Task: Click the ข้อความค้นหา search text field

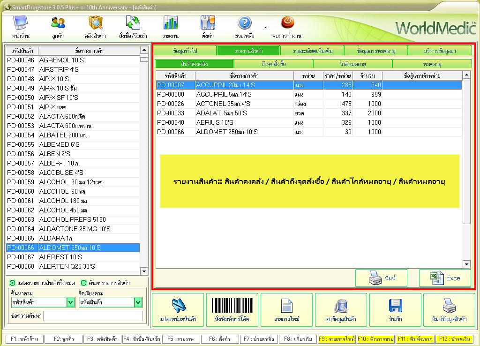Action: click(x=93, y=316)
